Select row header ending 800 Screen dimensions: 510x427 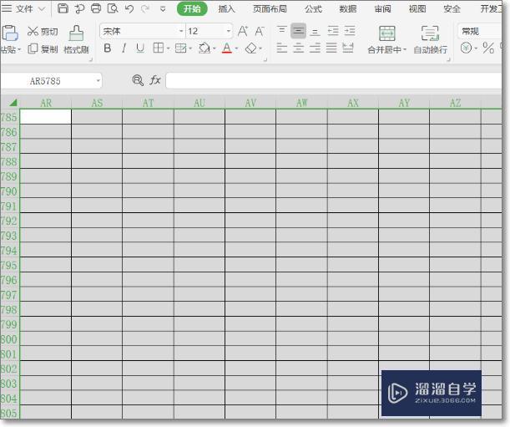(10, 339)
